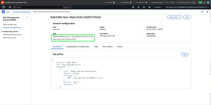This screenshot has height=105, width=211.
Task: Click the Adobe logo in HUD bar
Action: (3, 3)
